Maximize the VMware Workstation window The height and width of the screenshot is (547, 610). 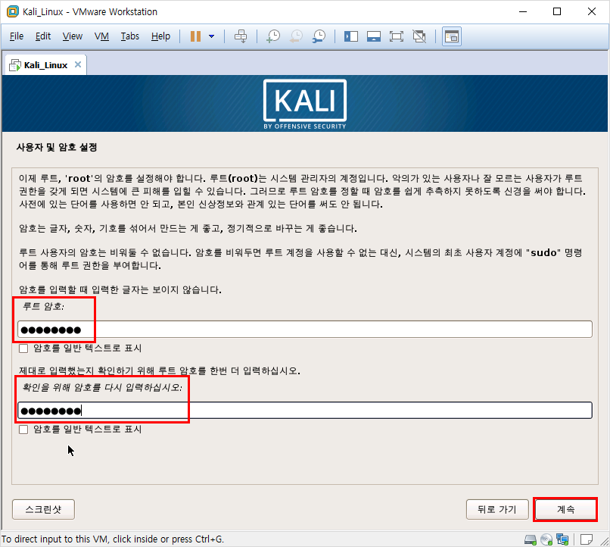tap(557, 11)
